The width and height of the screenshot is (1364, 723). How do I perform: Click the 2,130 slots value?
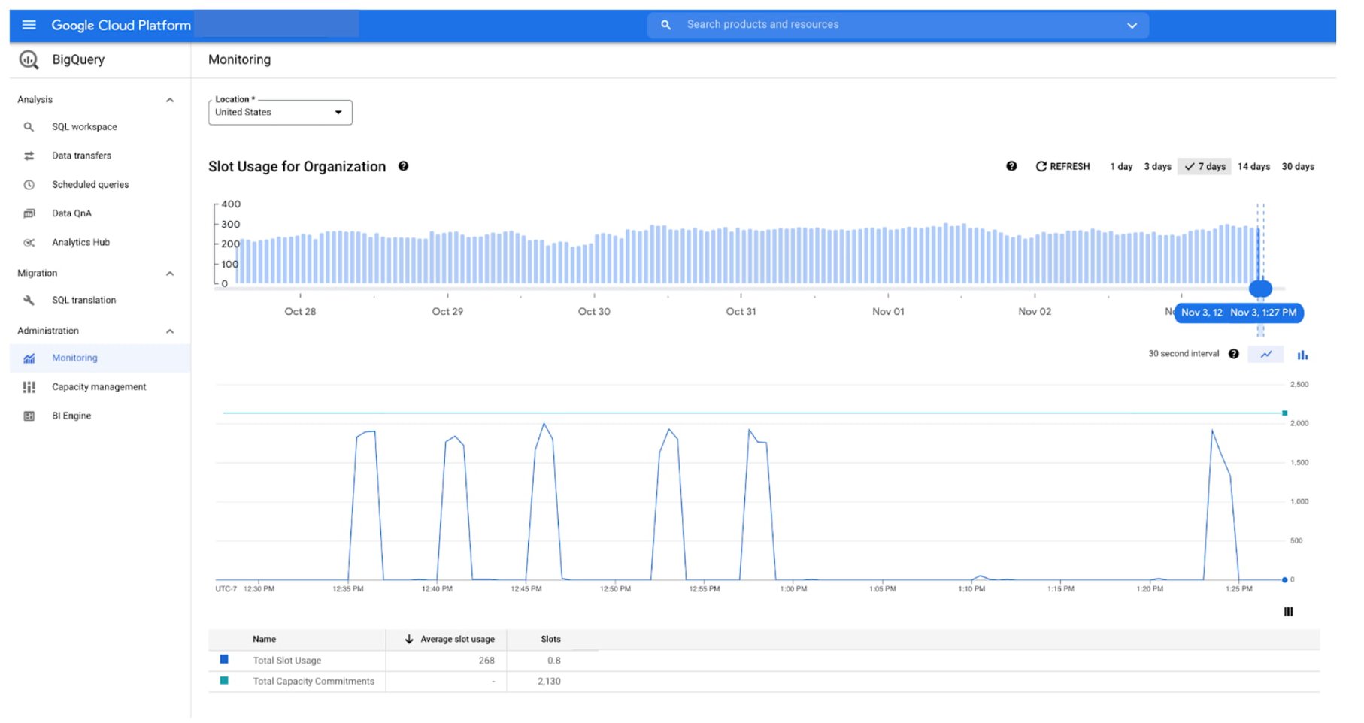[x=549, y=682]
